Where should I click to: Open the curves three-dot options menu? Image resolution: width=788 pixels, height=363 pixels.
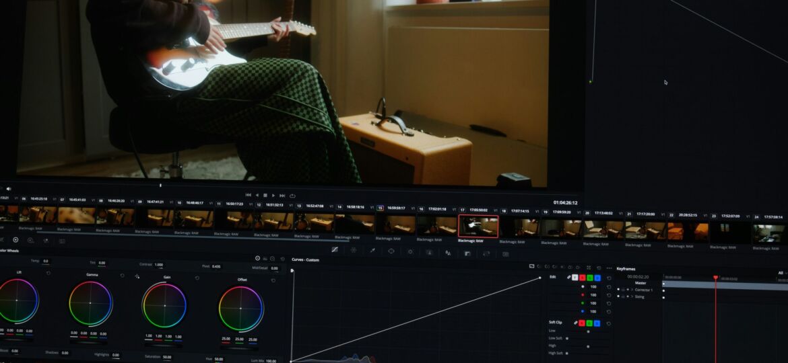point(609,268)
